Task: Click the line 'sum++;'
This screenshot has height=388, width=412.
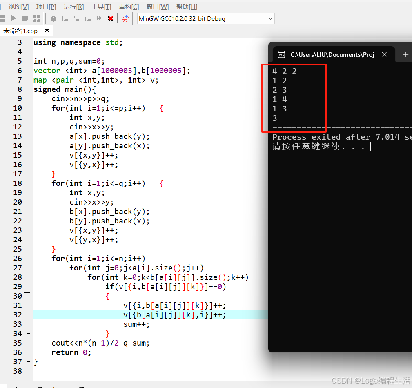Action: click(136, 324)
